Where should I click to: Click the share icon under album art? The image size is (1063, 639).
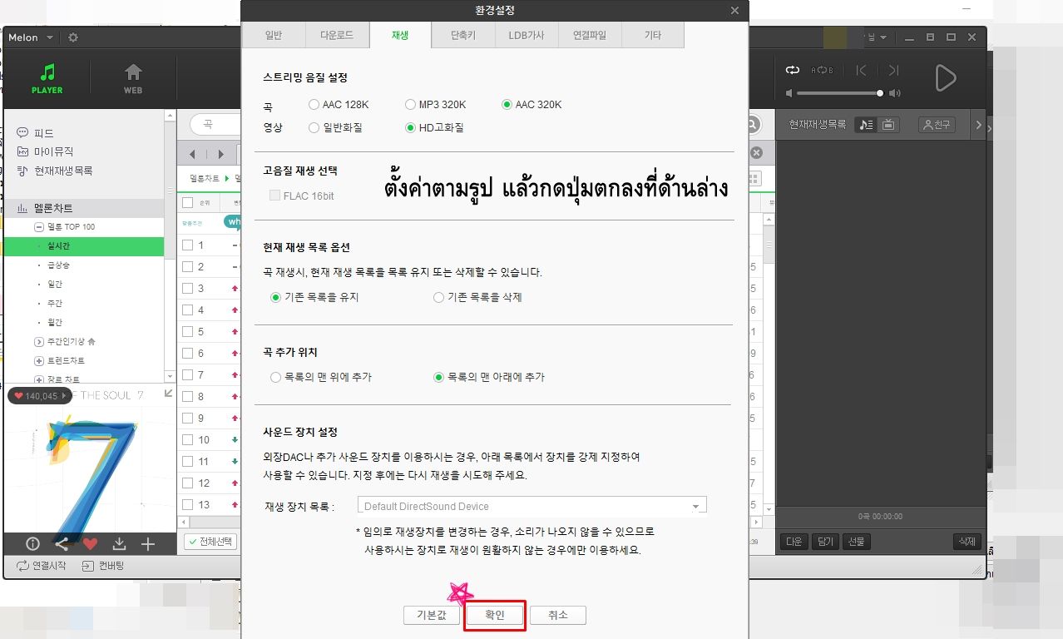point(62,544)
